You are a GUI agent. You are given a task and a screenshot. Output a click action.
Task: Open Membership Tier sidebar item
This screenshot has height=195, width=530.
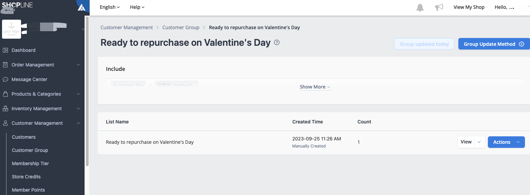click(30, 163)
